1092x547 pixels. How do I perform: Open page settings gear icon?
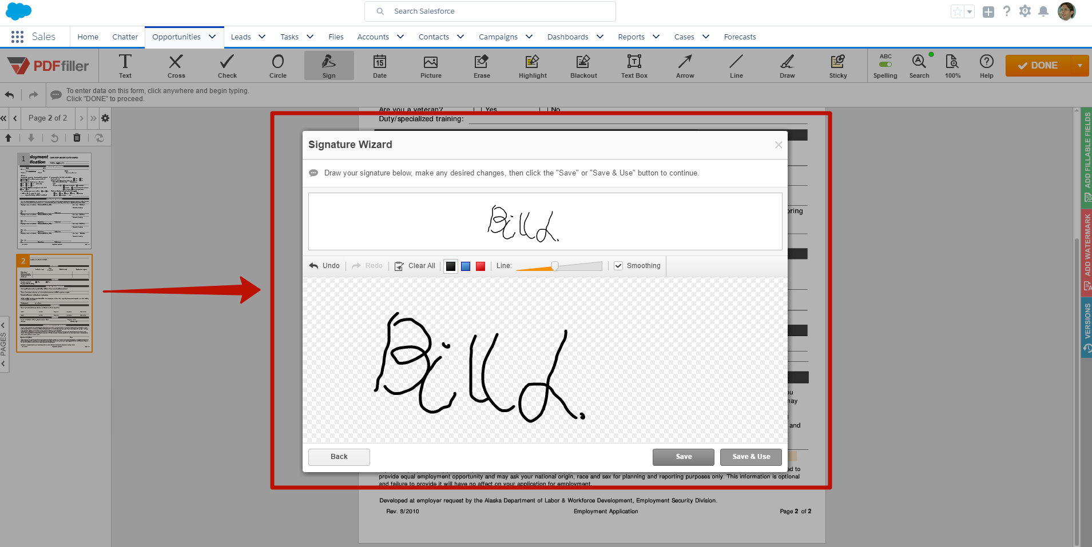(x=105, y=118)
